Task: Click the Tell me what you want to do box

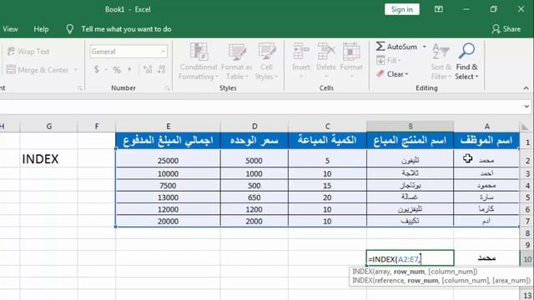Action: 126,29
